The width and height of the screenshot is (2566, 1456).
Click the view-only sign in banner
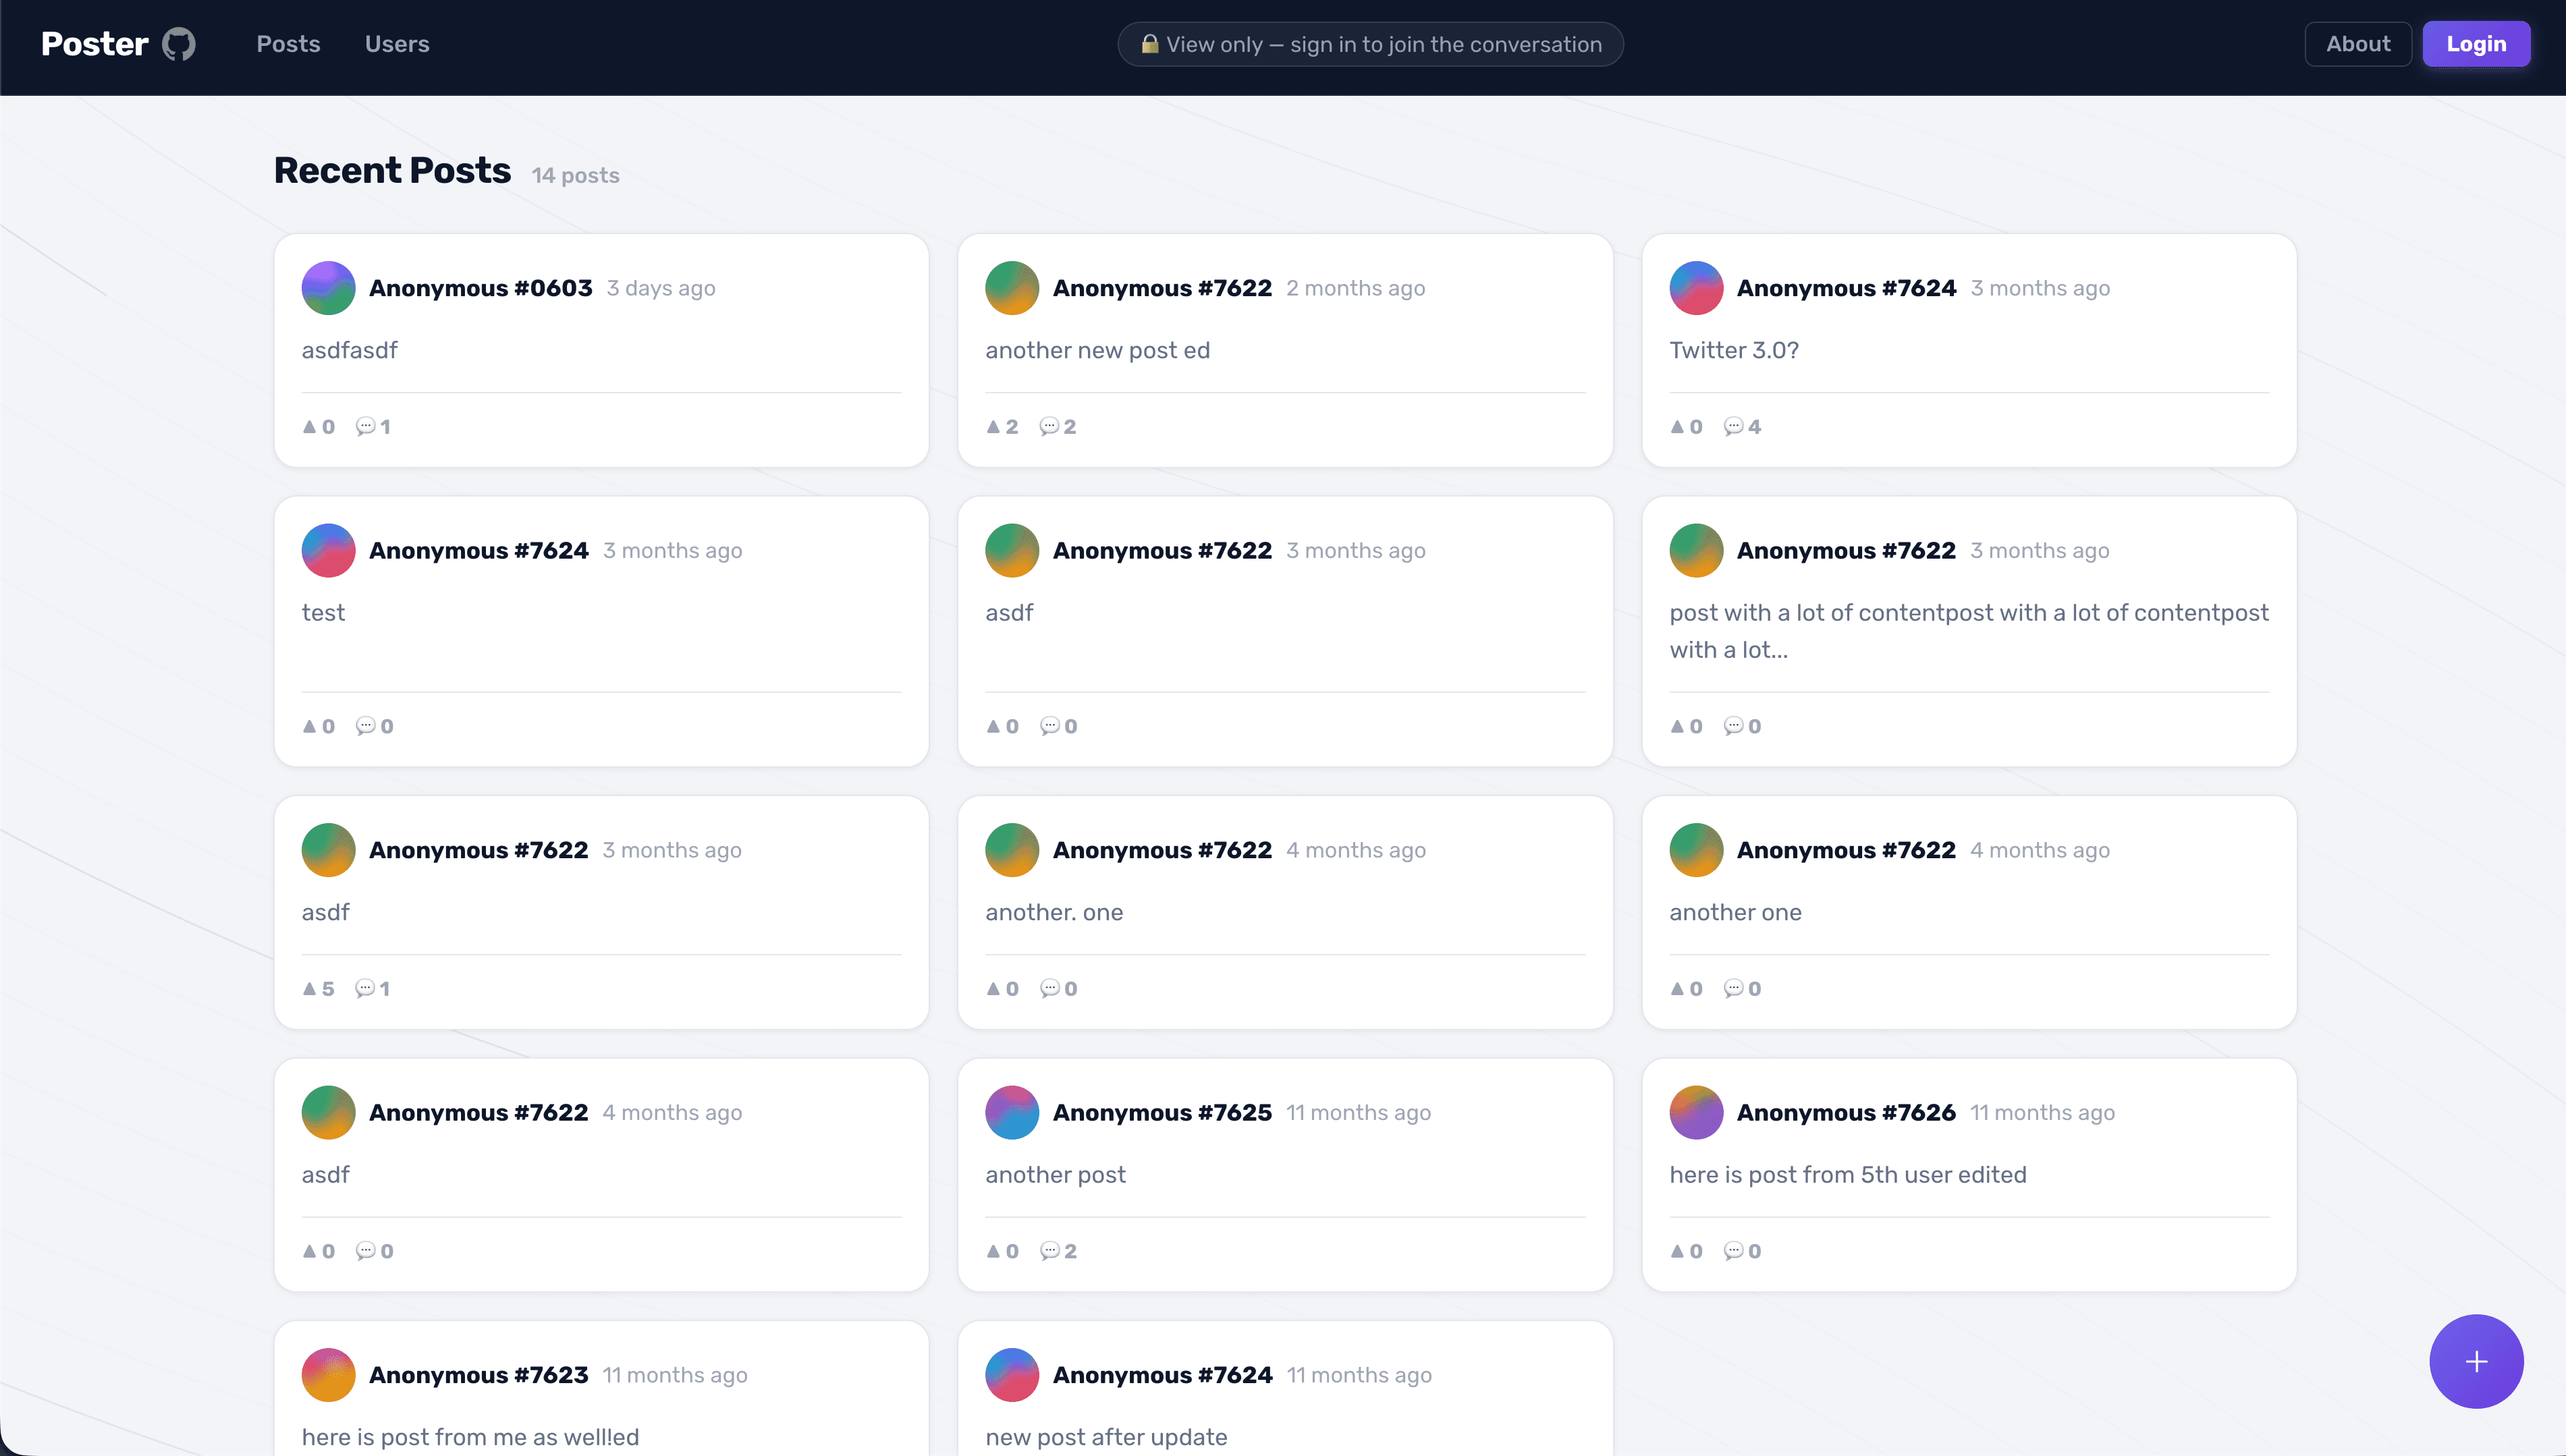click(x=1370, y=44)
